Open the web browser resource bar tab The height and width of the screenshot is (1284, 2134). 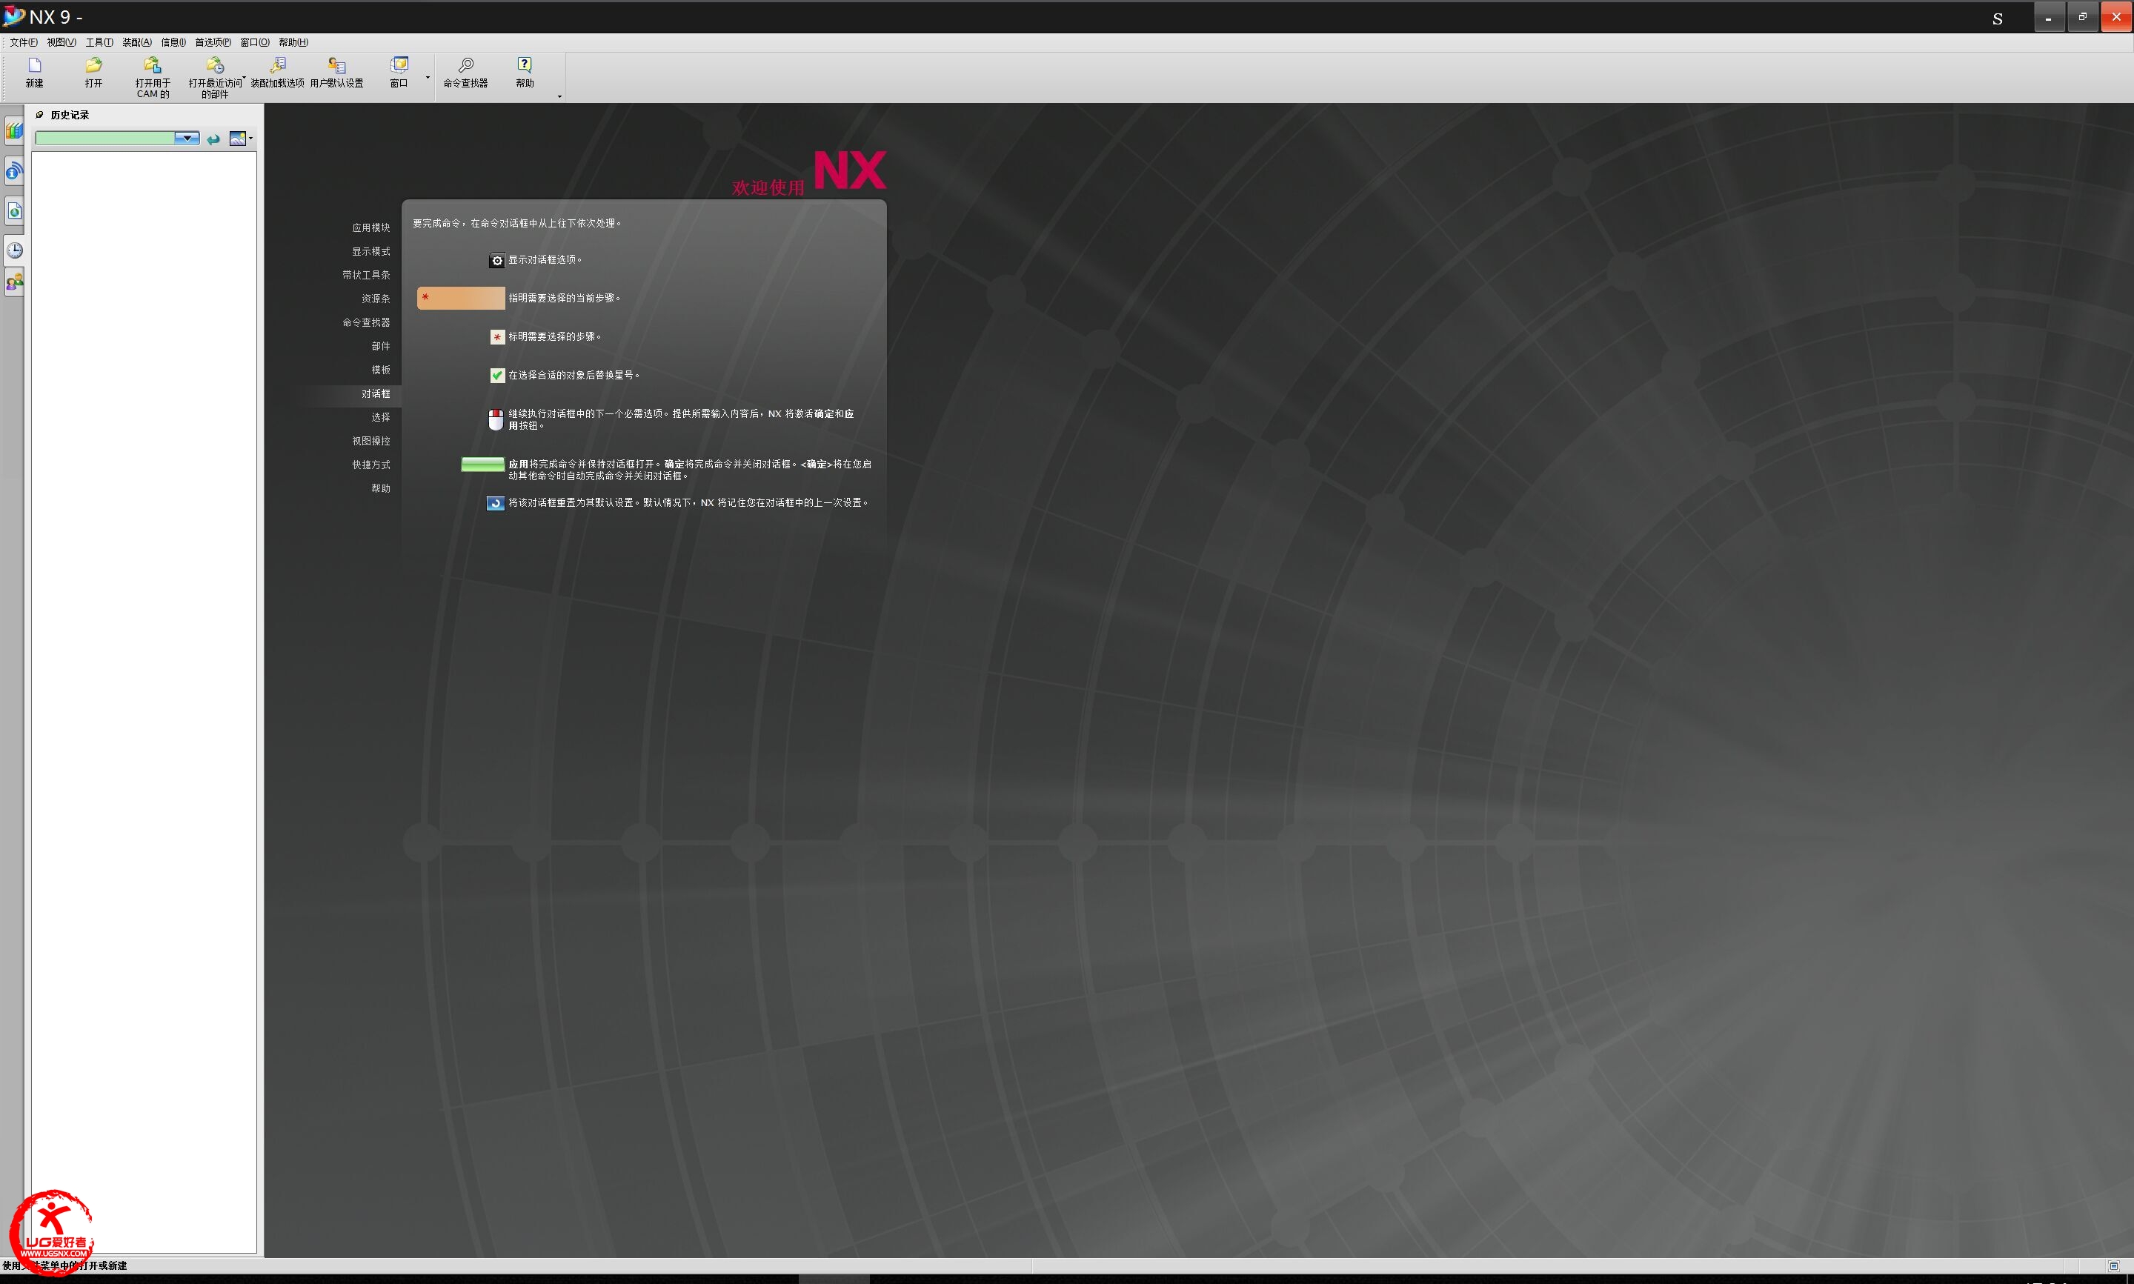(14, 211)
